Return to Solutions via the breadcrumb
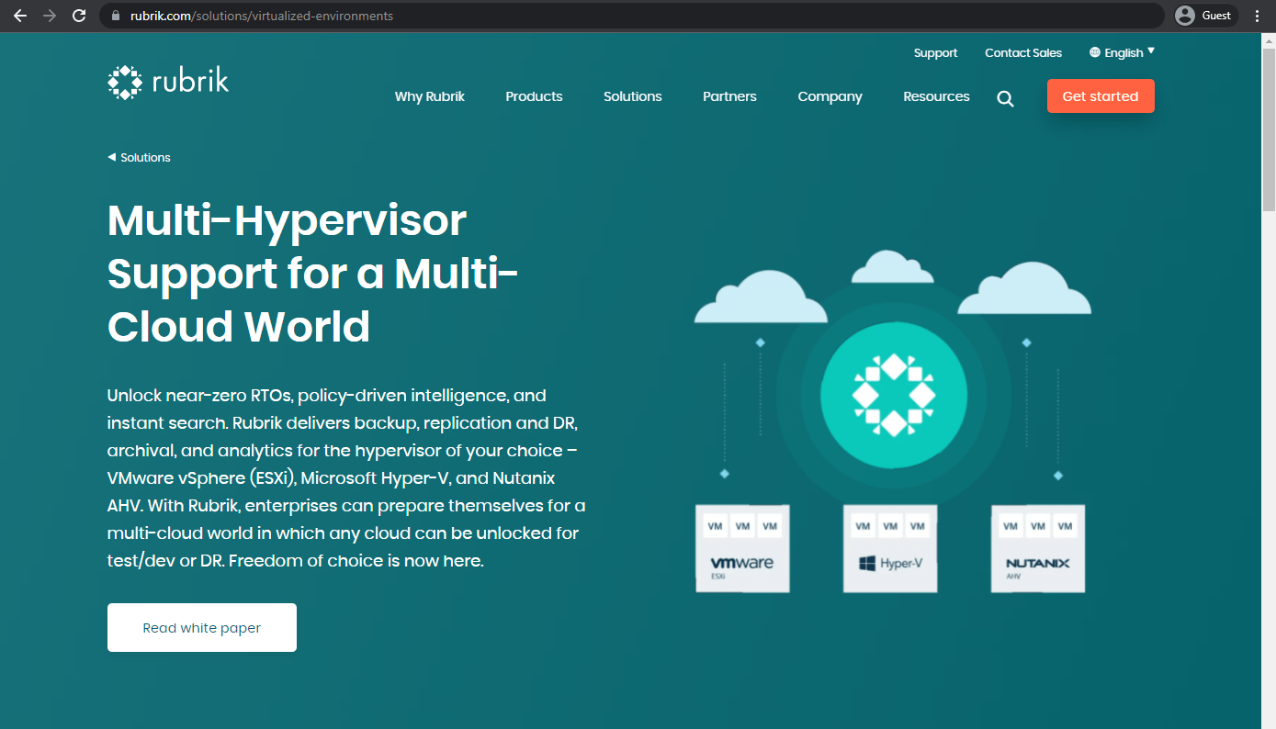Image resolution: width=1276 pixels, height=729 pixels. coord(139,157)
